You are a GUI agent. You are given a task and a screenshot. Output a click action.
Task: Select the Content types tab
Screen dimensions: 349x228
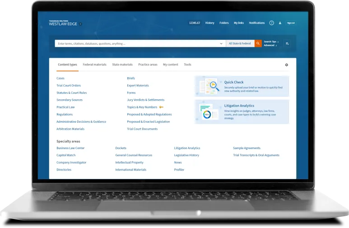67,65
